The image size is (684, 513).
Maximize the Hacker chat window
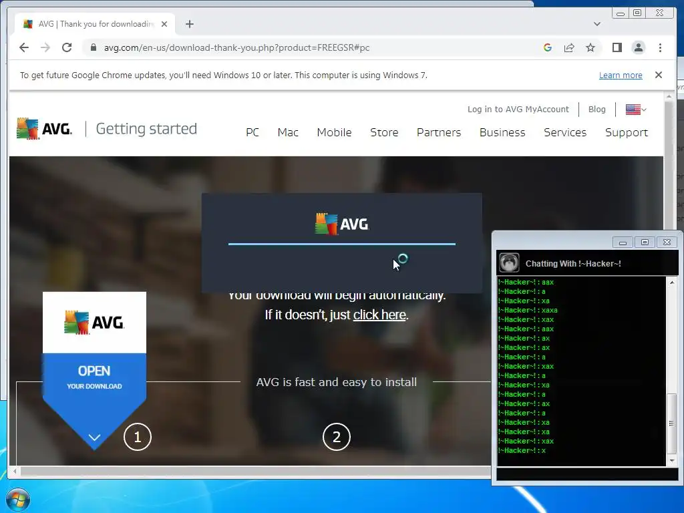pyautogui.click(x=645, y=242)
